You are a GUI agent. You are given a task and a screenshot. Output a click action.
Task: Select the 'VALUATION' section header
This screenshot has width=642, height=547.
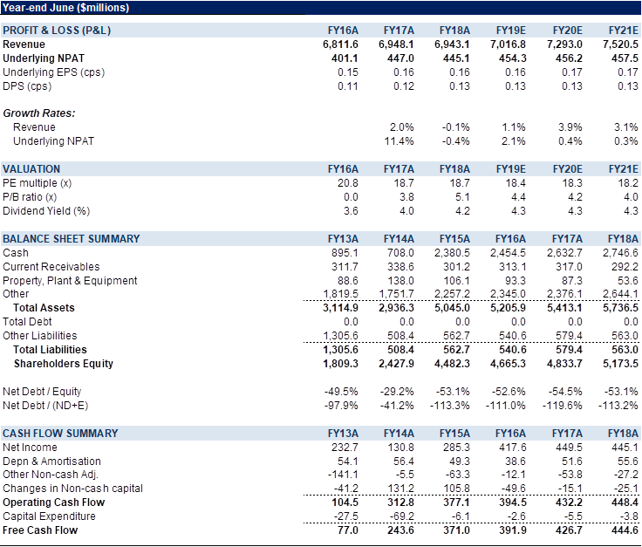31,169
